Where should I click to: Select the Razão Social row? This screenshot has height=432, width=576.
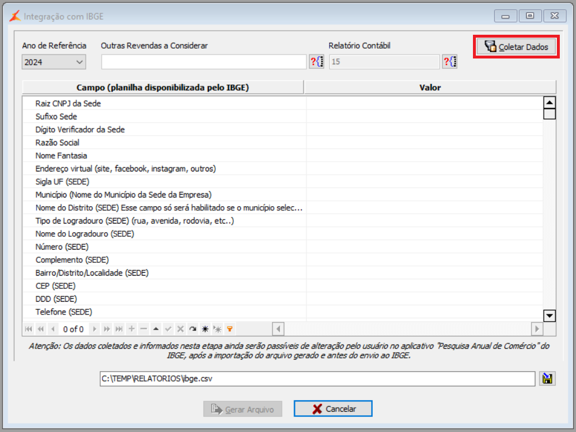pos(283,142)
